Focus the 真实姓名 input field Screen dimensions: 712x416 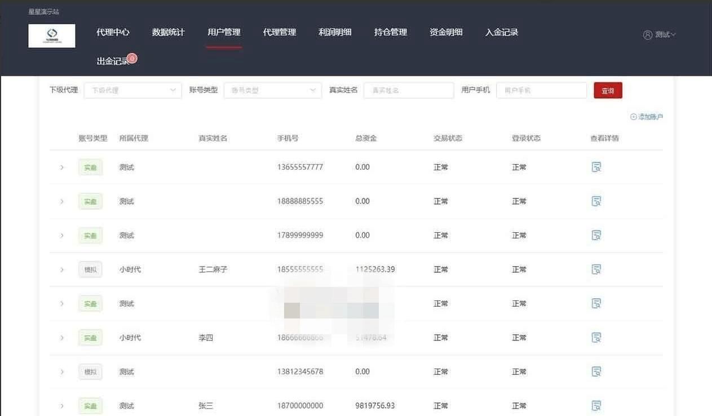pos(408,90)
